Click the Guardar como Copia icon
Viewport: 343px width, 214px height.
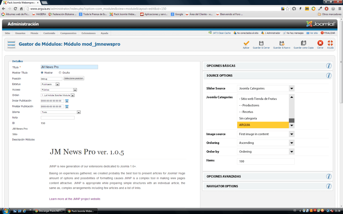coord(303,43)
